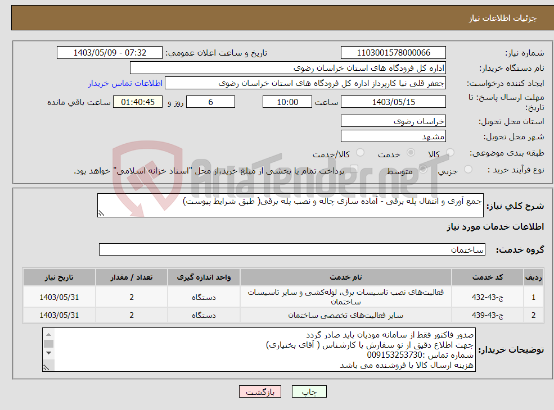554x410 pixels.
Task: Click the description box resize grip
Action: click(101, 213)
